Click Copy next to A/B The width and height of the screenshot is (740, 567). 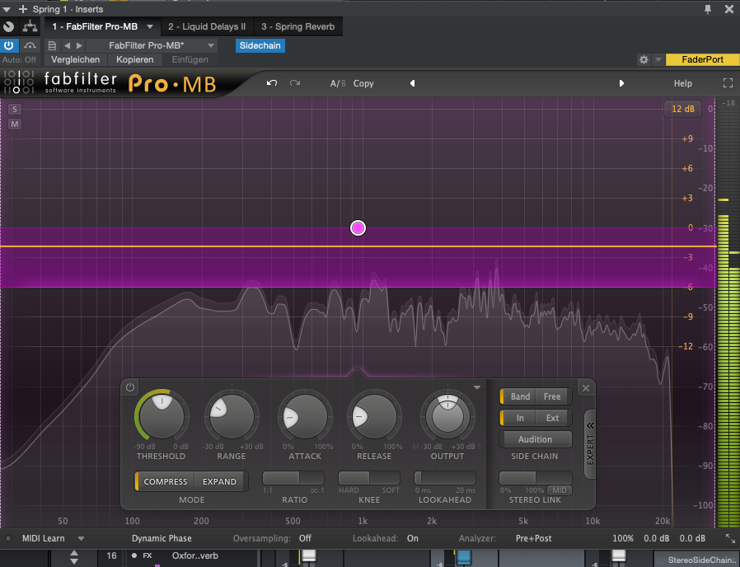point(363,83)
